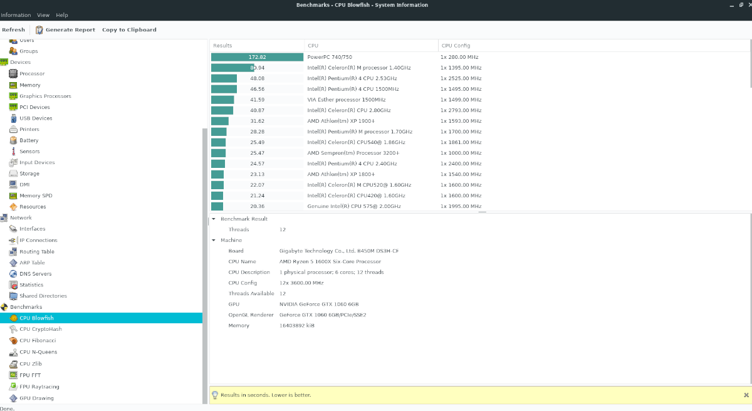752x411 pixels.
Task: Select the Sensors item
Action: pos(29,152)
